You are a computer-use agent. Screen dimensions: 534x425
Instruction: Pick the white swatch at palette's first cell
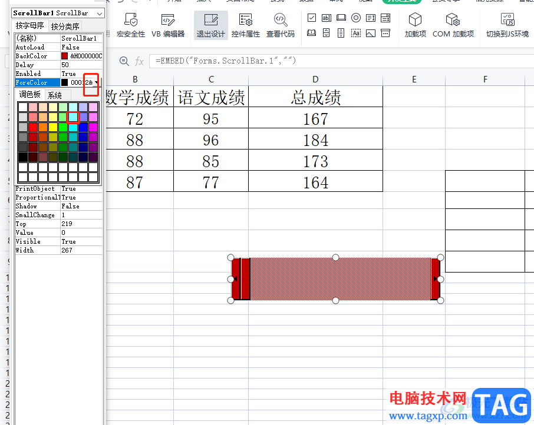23,108
